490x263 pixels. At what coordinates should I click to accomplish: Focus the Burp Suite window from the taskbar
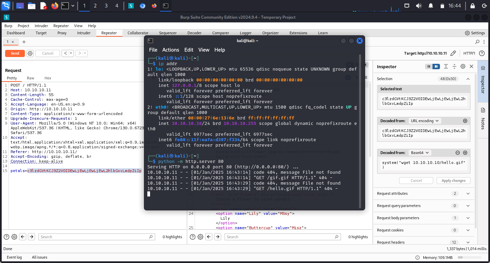pyautogui.click(x=131, y=6)
